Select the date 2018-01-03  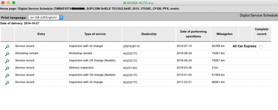(x=184, y=75)
